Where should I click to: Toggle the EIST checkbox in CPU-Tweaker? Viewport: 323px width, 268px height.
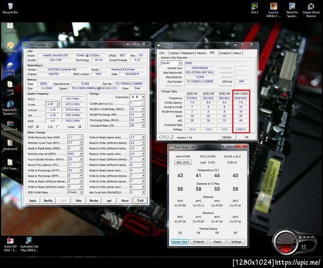pyautogui.click(x=38, y=127)
